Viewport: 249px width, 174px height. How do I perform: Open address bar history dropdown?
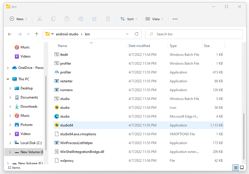pos(127,34)
